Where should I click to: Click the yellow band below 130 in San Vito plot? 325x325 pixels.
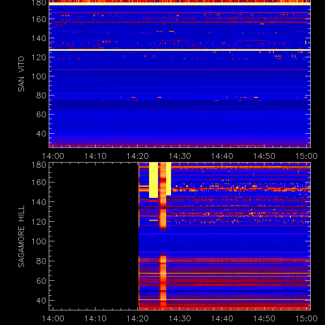tap(180, 50)
